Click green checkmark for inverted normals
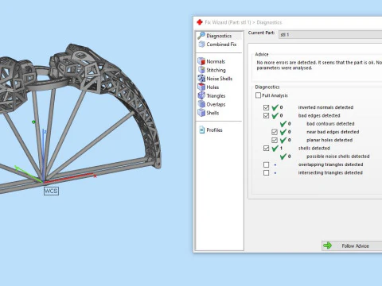 tap(275, 107)
